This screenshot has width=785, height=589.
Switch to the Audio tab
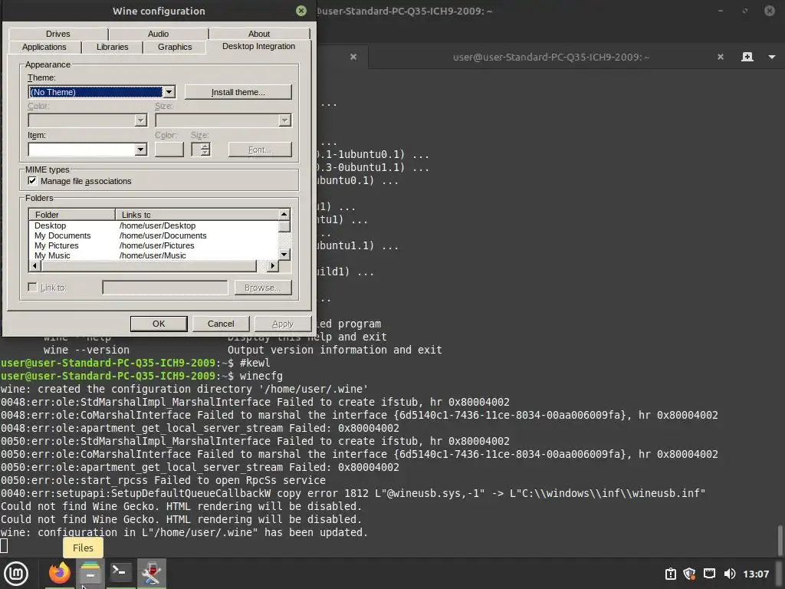(x=158, y=34)
